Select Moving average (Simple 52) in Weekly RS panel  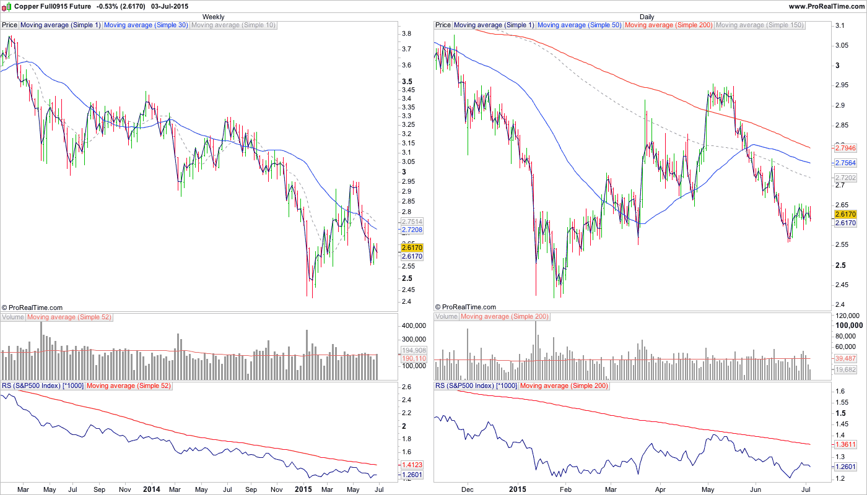point(129,385)
